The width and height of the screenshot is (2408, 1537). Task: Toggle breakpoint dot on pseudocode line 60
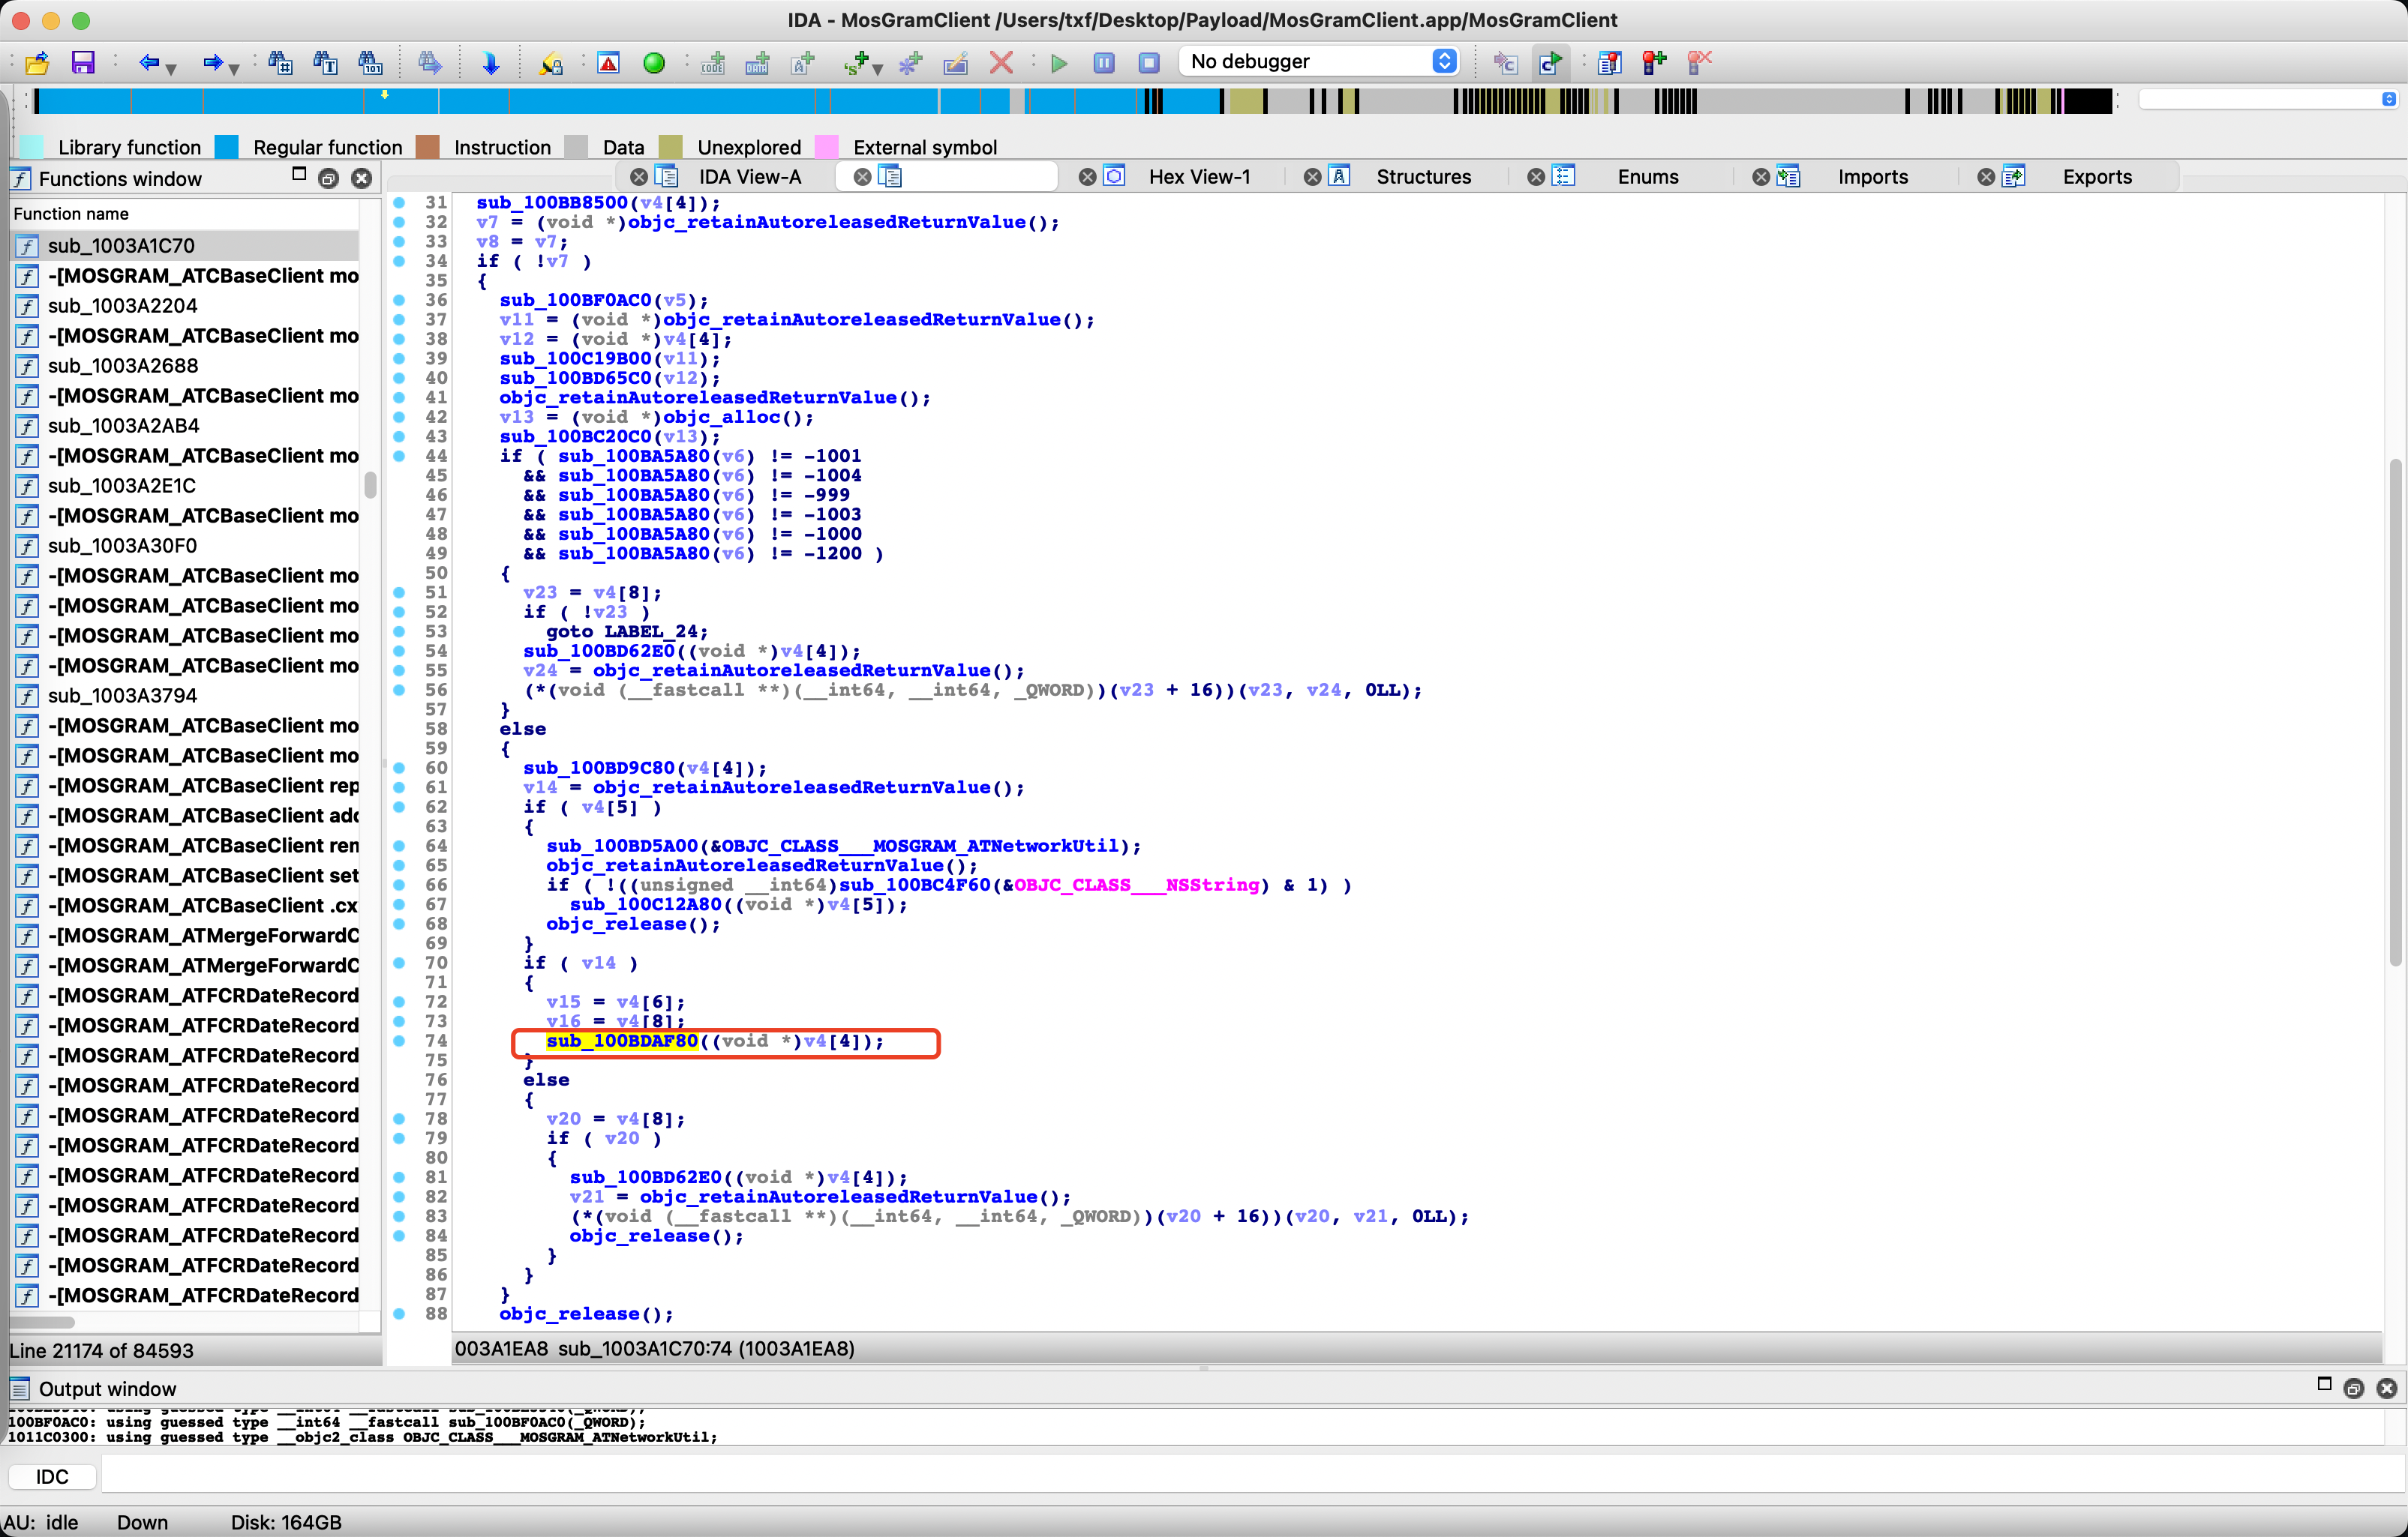(399, 768)
